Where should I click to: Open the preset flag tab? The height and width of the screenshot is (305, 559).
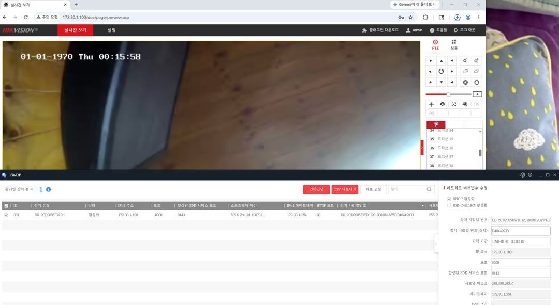436,124
